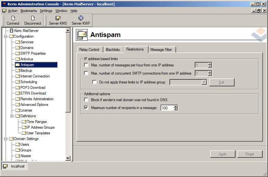Image resolution: width=268 pixels, height=177 pixels.
Task: Check 'Do not apply these limits' option
Action: click(94, 82)
